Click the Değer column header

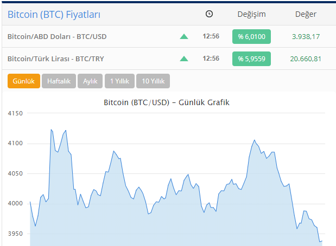[x=306, y=14]
